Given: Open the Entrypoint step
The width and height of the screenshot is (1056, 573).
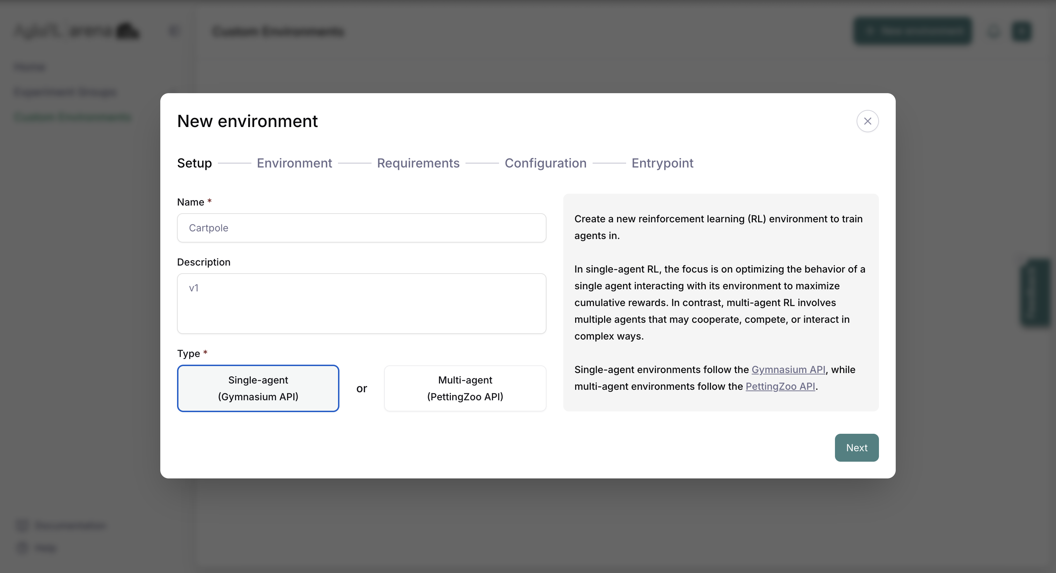Looking at the screenshot, I should point(662,163).
